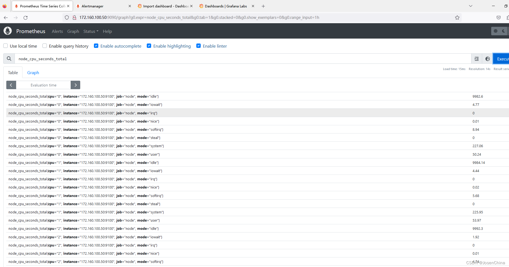
Task: Go forward with the browser forward arrow
Action: [16, 18]
